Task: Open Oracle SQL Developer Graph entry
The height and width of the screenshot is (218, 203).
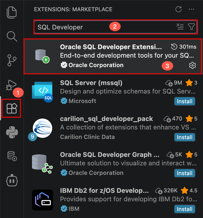Action: click(113, 164)
